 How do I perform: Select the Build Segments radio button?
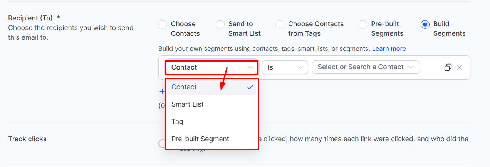click(425, 25)
